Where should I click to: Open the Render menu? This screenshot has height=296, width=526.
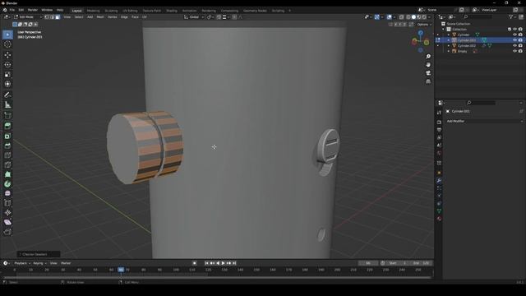[x=33, y=10]
